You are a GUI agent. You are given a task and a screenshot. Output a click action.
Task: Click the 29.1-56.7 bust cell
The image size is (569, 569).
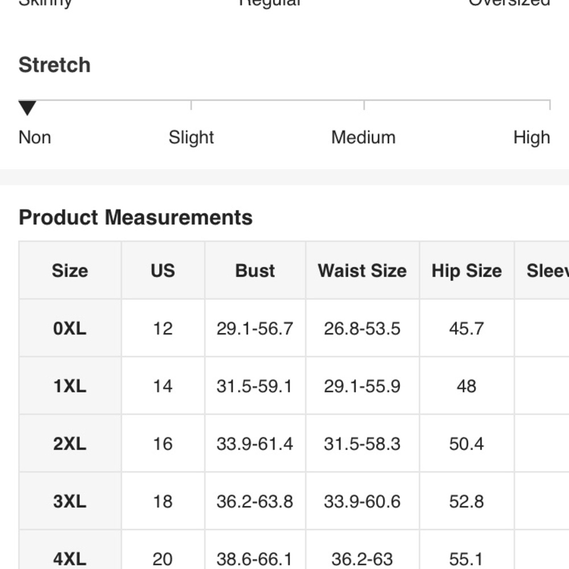[x=255, y=328]
